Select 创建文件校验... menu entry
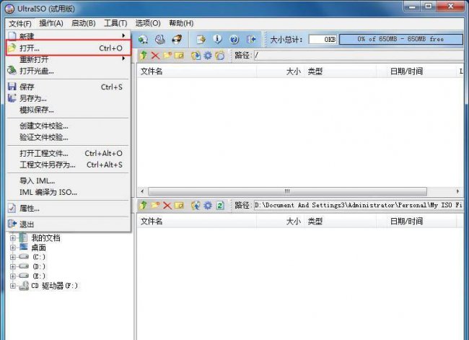The height and width of the screenshot is (340, 469). [x=69, y=126]
